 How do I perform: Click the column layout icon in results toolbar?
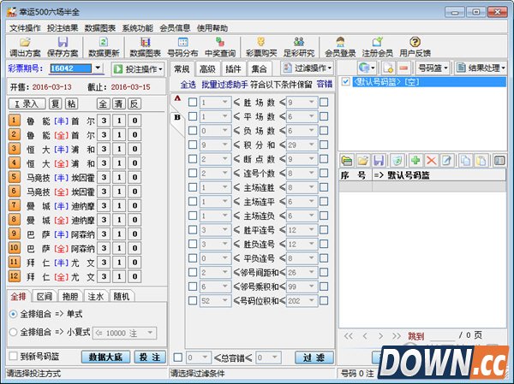pos(499,161)
